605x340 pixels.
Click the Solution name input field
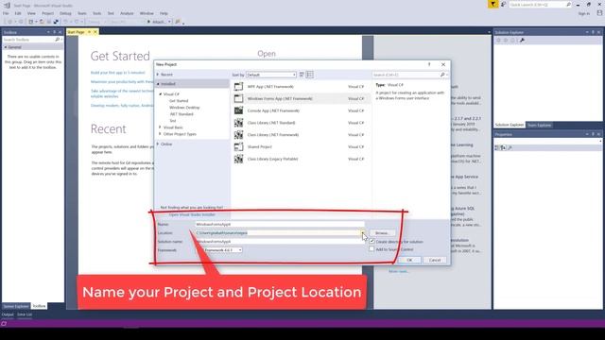pos(280,242)
